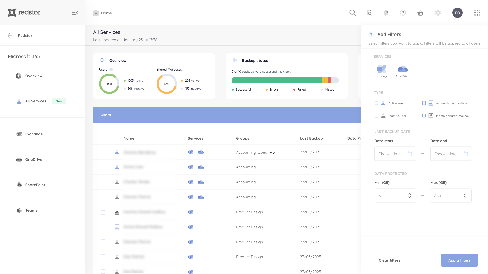Open All Services in the sidebar

pos(36,101)
